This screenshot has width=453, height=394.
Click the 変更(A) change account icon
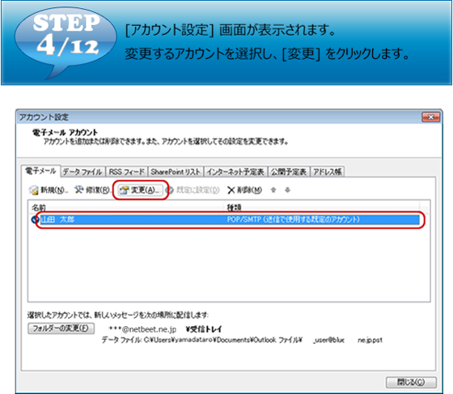[x=125, y=190]
